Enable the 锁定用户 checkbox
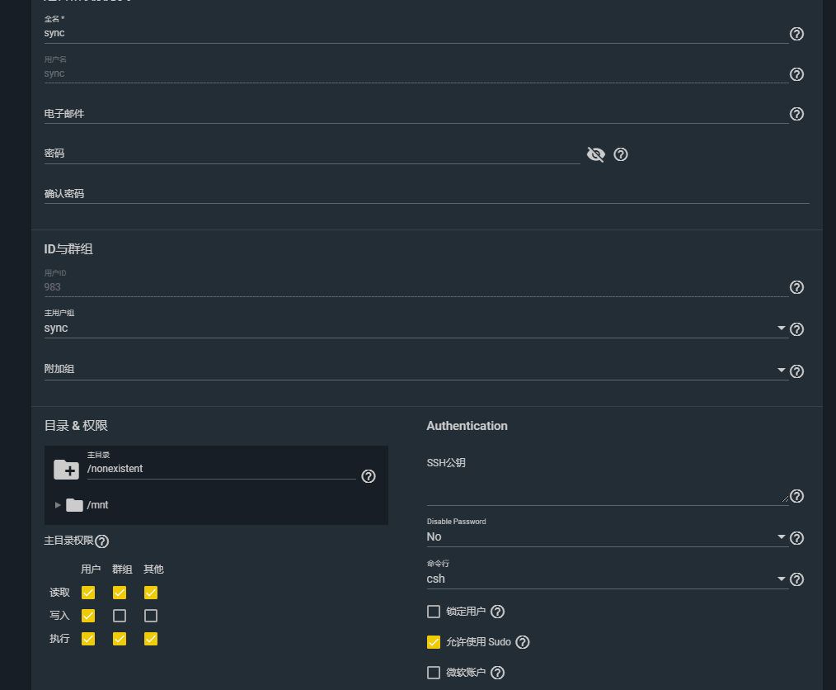 click(x=434, y=612)
